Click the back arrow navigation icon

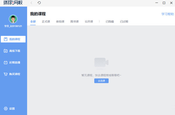click(x=32, y=3)
